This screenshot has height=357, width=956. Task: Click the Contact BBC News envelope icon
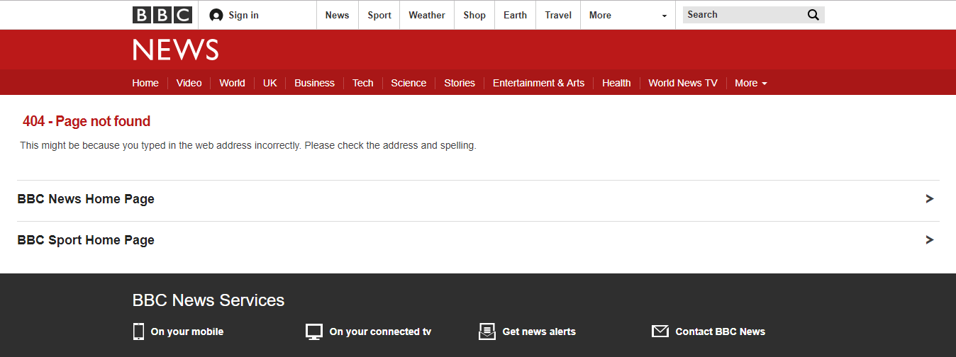[660, 331]
